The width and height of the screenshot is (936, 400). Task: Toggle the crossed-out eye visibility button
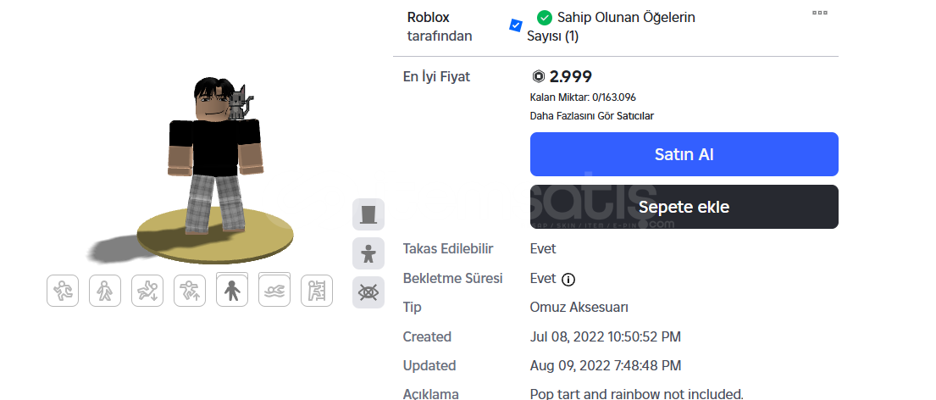click(368, 292)
